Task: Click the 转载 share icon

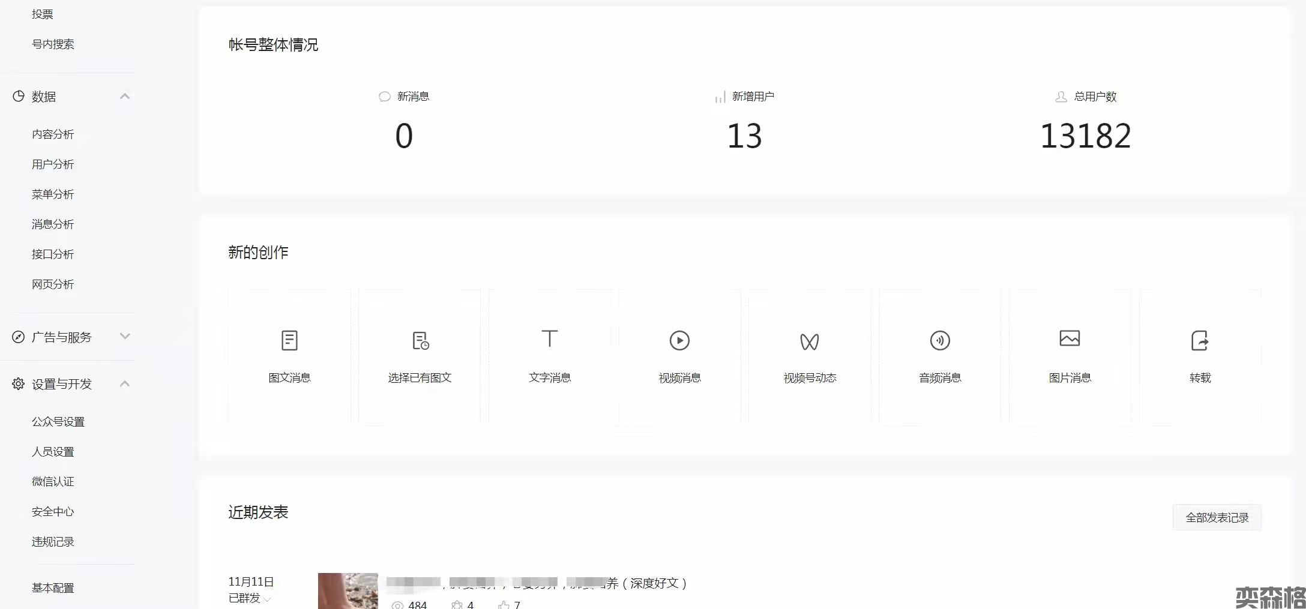Action: (x=1200, y=340)
